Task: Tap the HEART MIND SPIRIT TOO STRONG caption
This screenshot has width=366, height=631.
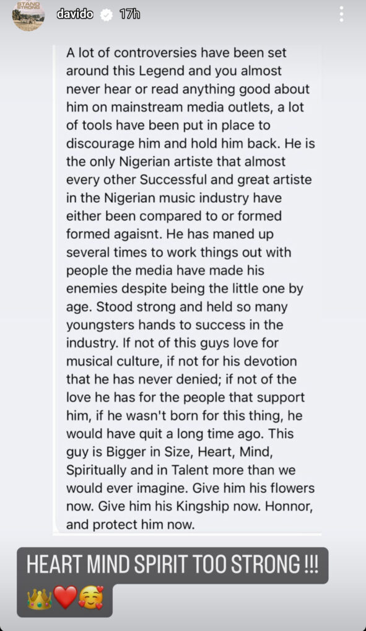Action: (x=172, y=565)
